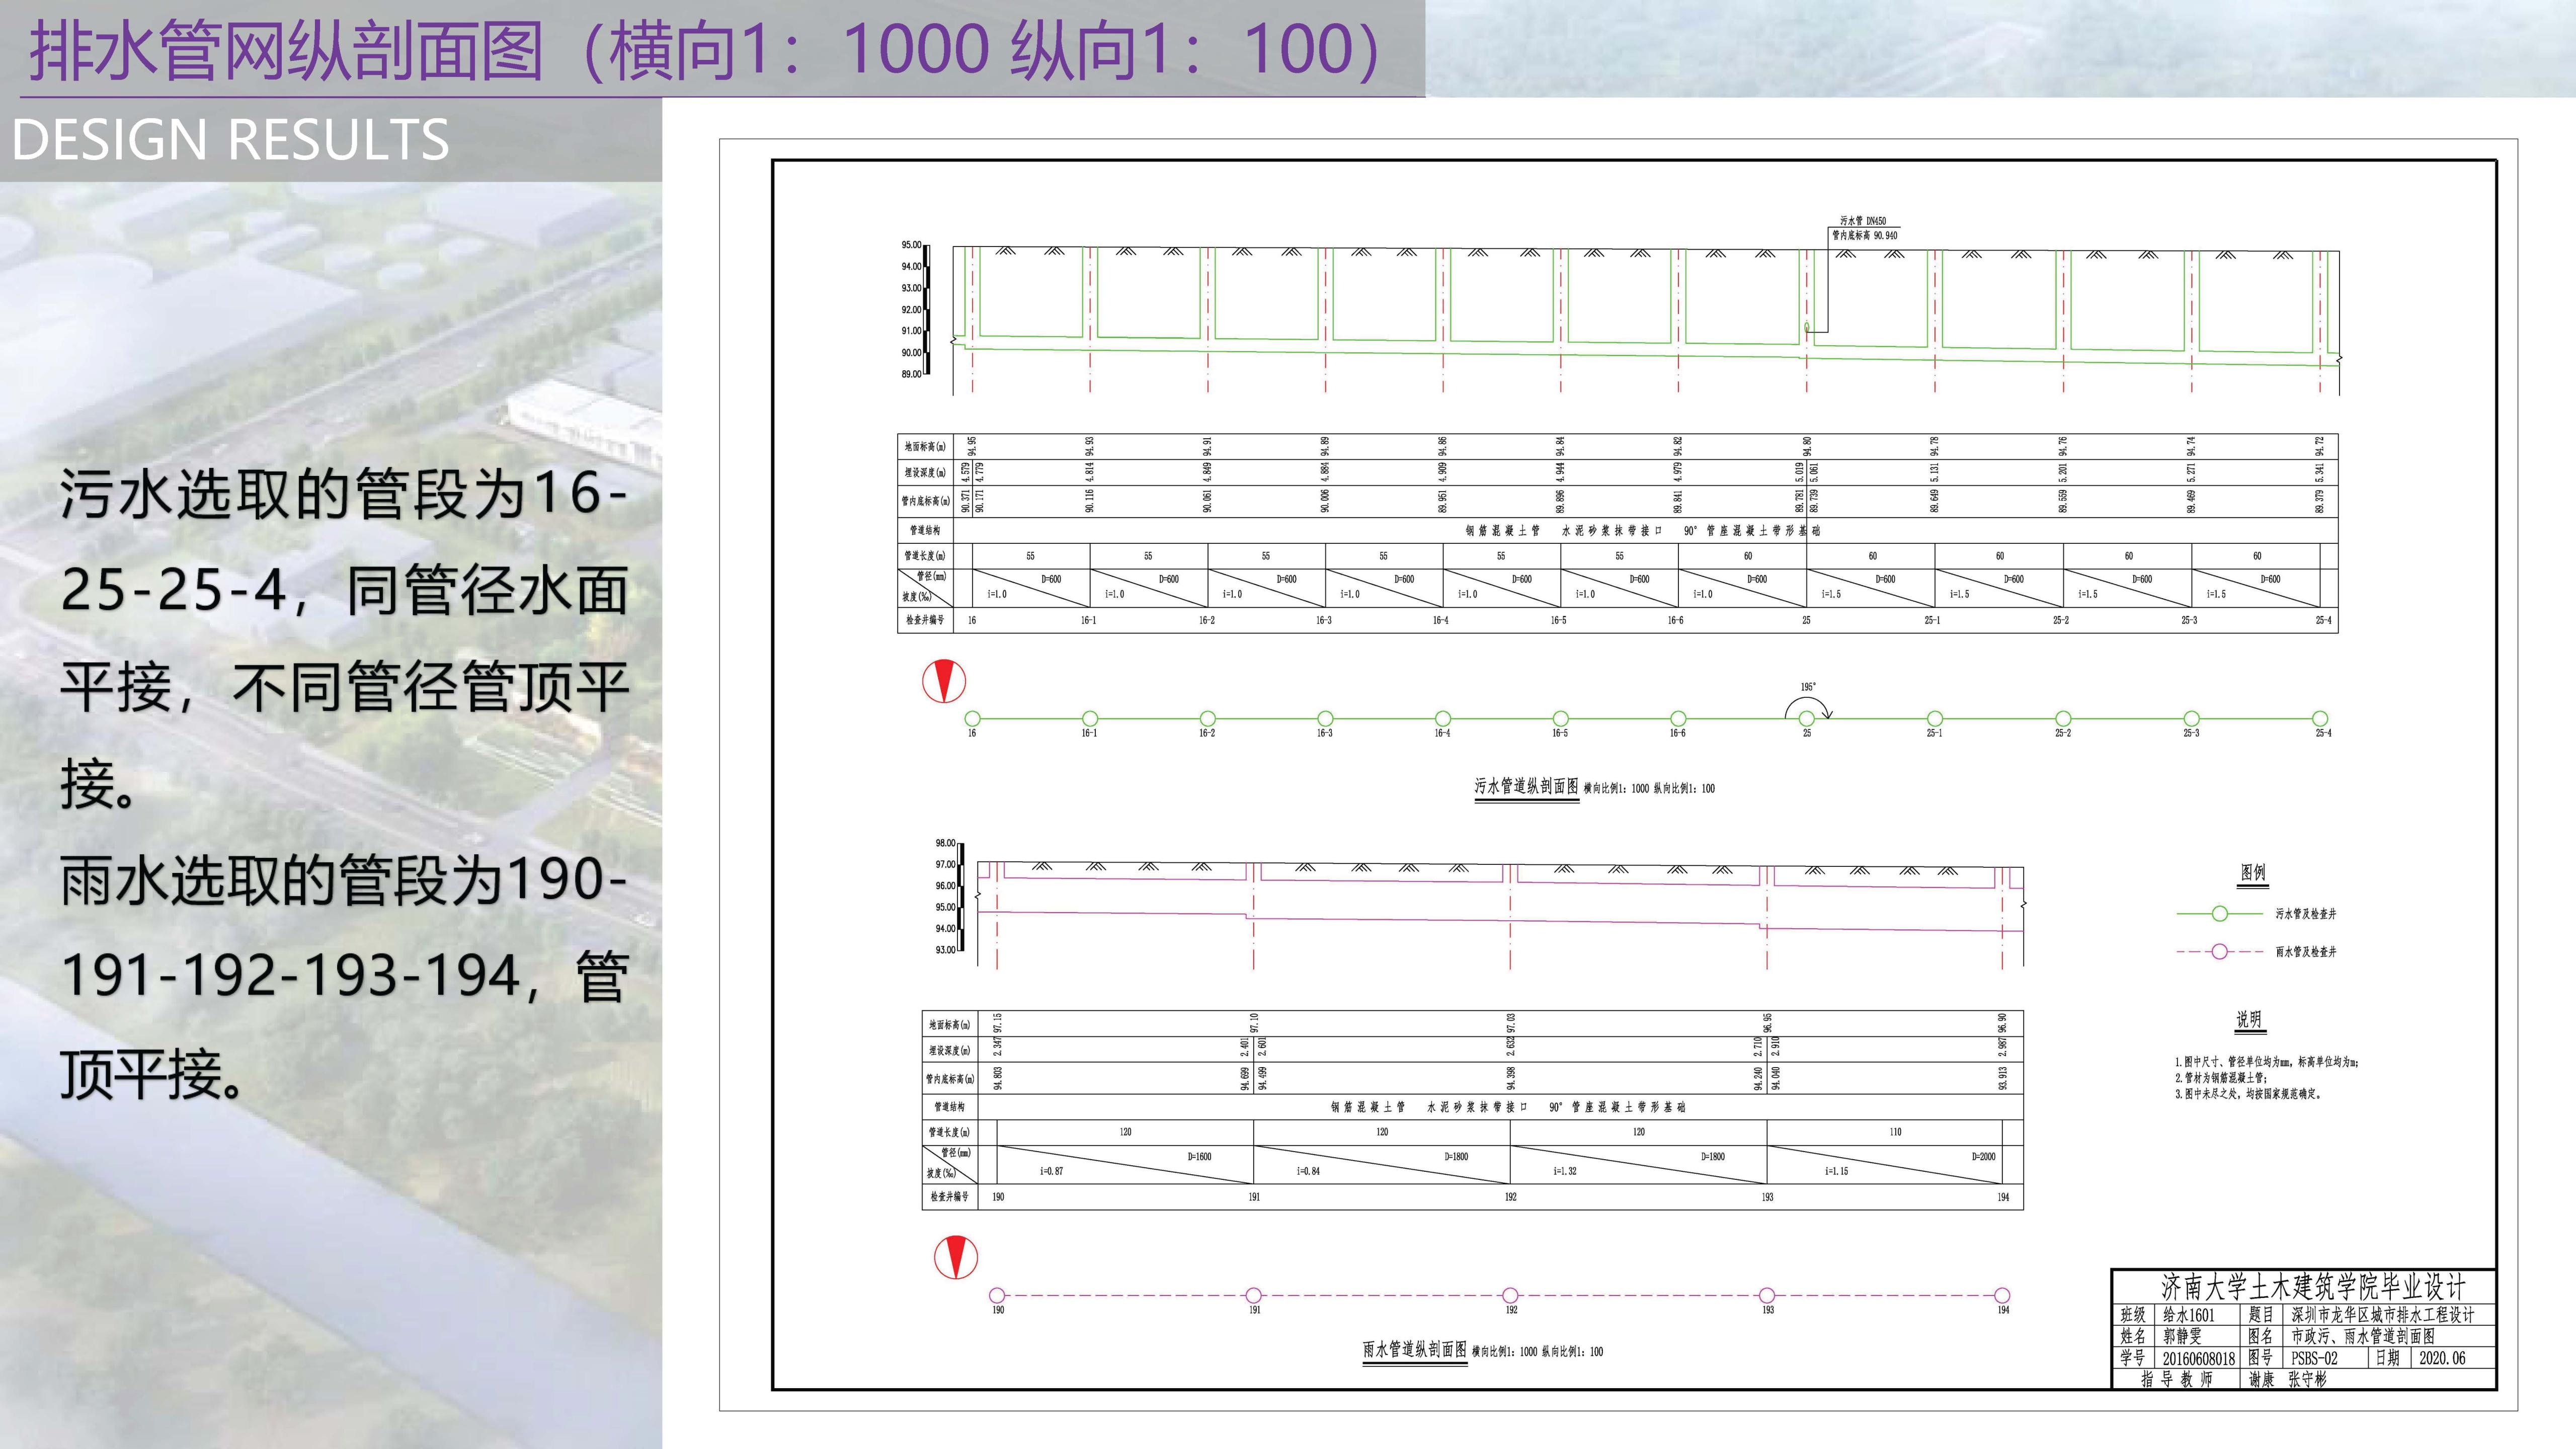This screenshot has height=1449, width=2576.
Task: Select stormwater node 190 circle on dashed line
Action: tap(997, 1295)
